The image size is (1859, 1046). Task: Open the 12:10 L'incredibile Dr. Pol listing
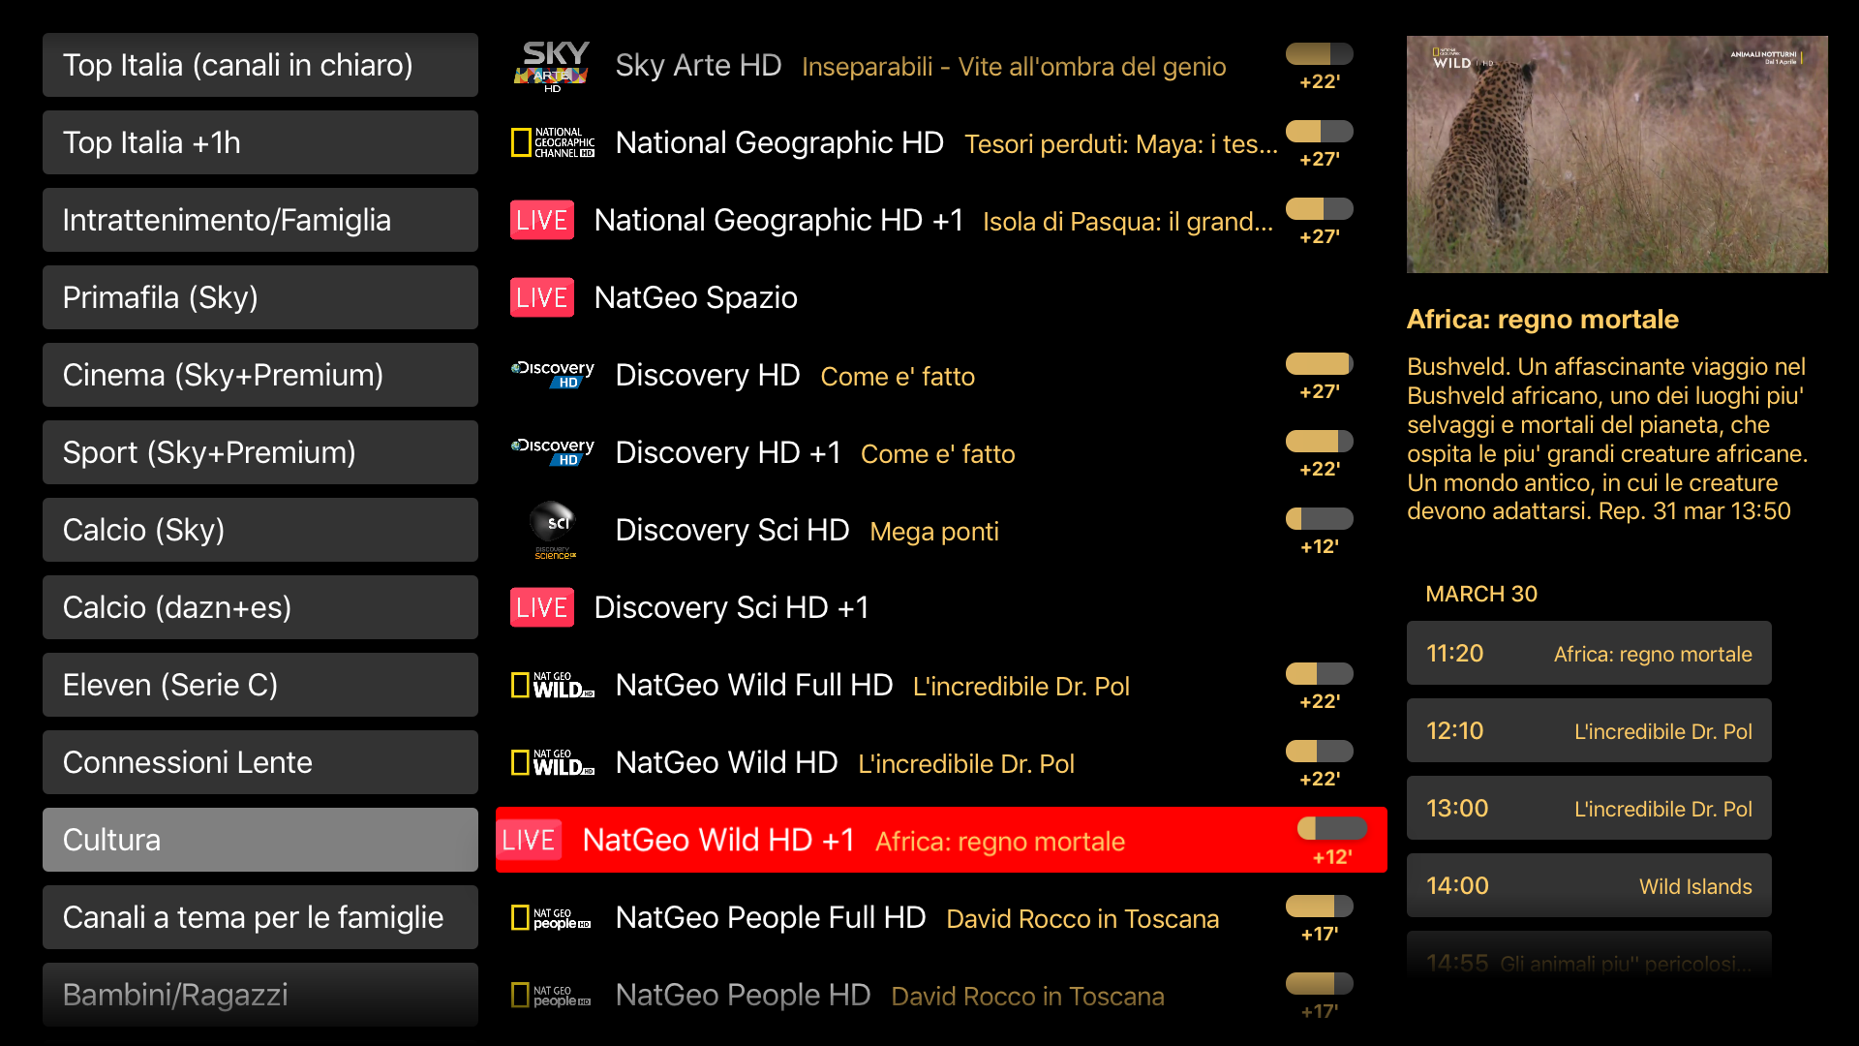[1588, 730]
